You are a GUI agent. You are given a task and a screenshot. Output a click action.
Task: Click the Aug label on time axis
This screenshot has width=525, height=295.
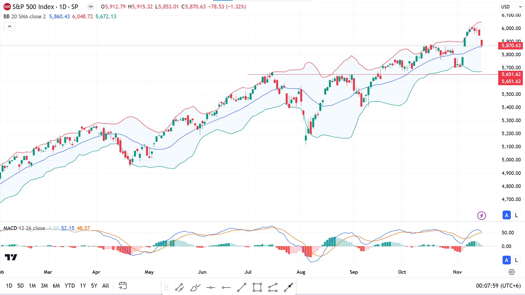(x=301, y=272)
